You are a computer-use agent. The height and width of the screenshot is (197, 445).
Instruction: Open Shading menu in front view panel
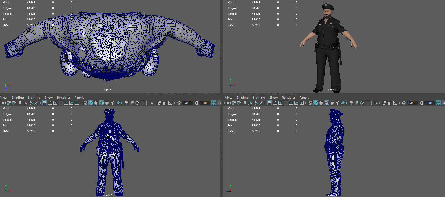click(x=18, y=98)
